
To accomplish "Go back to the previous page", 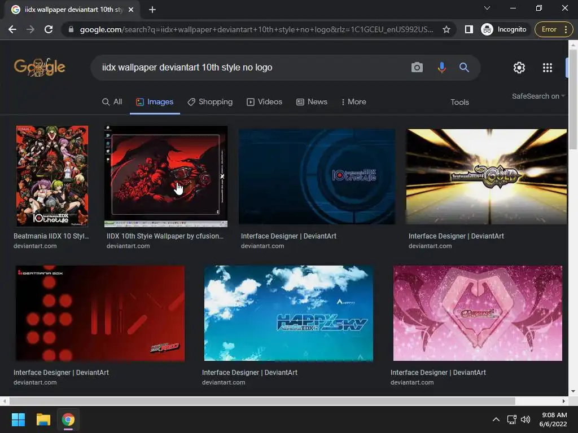I will click(12, 29).
